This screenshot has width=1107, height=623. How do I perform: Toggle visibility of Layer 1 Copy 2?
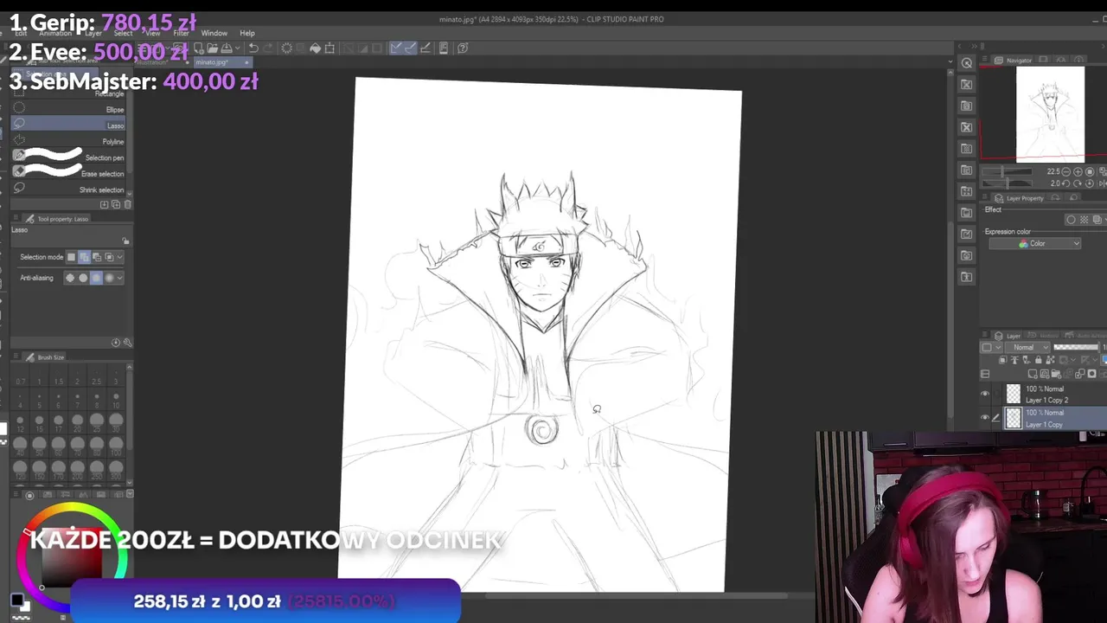(x=984, y=394)
